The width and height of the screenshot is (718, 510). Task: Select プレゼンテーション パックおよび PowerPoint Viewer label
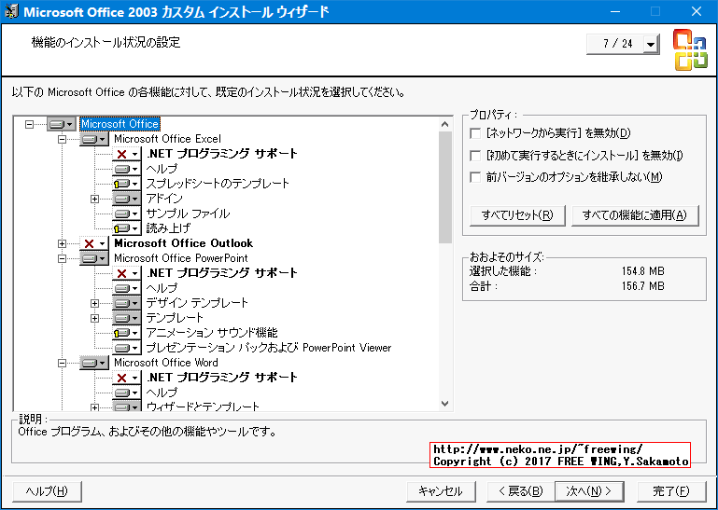(x=269, y=348)
